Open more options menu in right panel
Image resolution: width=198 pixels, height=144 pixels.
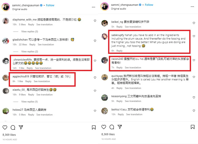pyautogui.click(x=192, y=7)
